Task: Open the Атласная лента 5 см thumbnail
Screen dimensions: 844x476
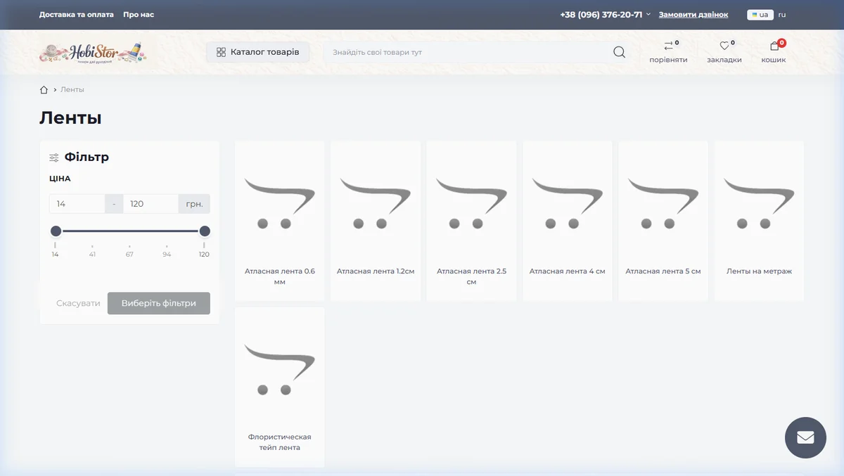Action: 663,202
